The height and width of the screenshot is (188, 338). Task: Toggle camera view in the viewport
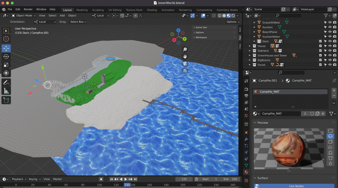[185, 64]
